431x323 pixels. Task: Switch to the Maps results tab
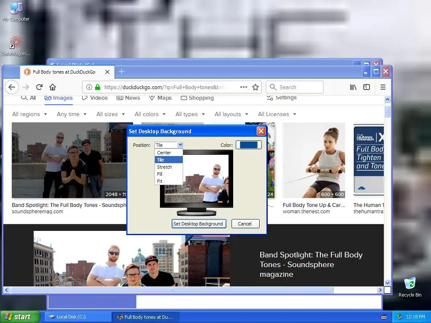click(160, 98)
